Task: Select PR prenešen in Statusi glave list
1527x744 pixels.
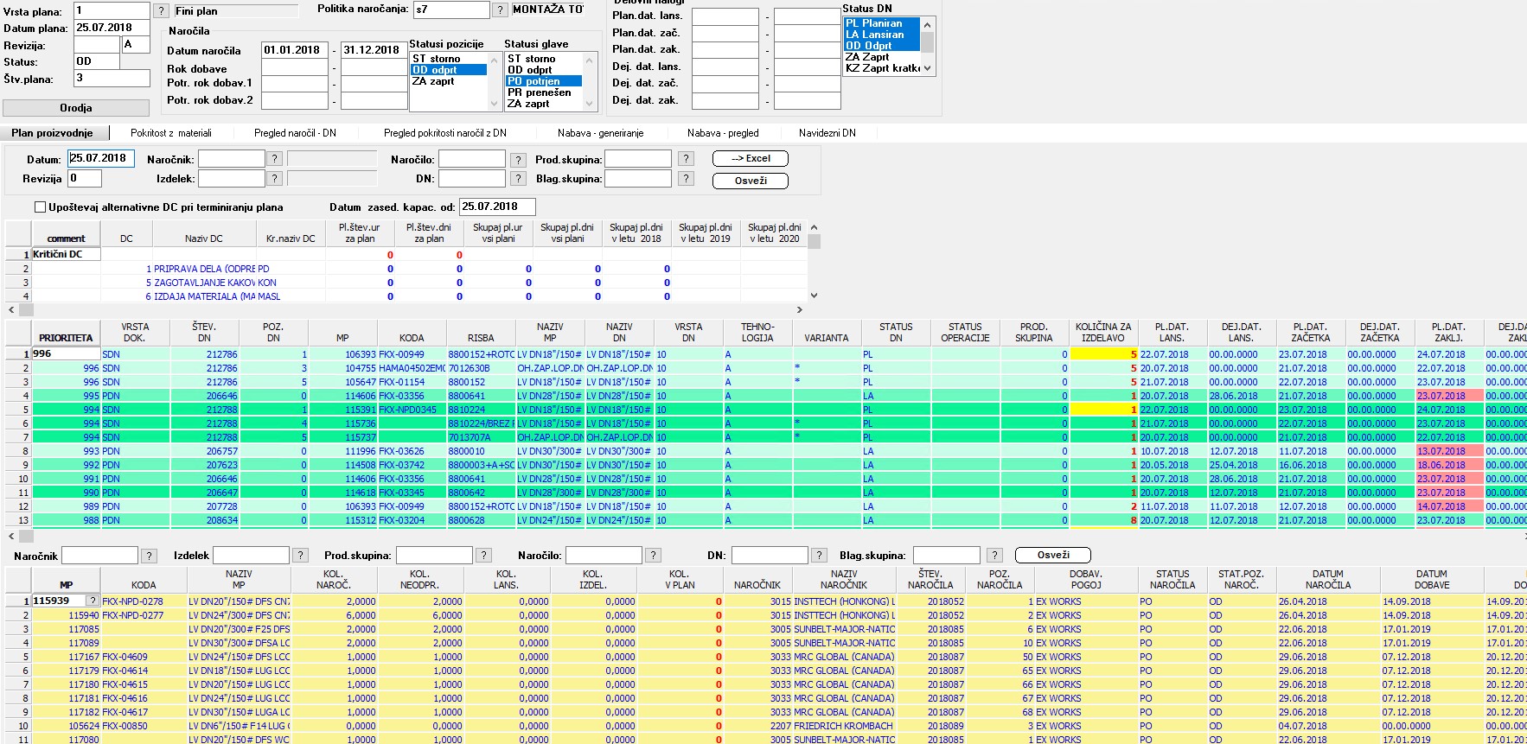Action: 544,92
